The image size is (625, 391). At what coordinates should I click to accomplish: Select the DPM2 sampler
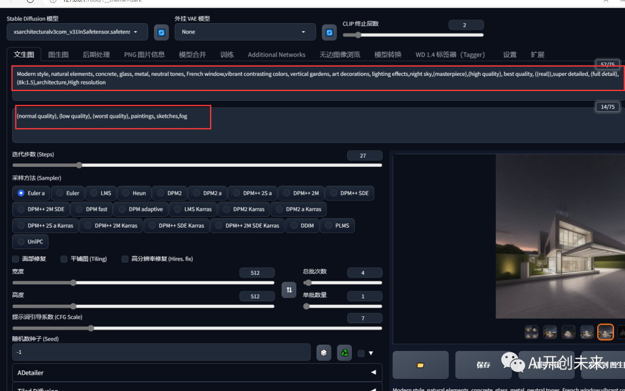(x=170, y=193)
